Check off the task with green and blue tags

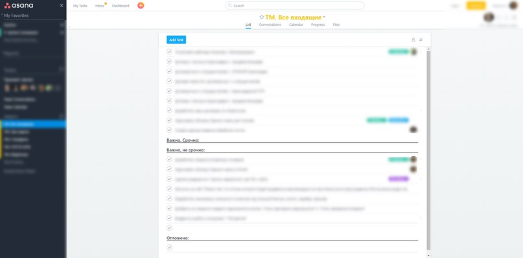coord(169,120)
